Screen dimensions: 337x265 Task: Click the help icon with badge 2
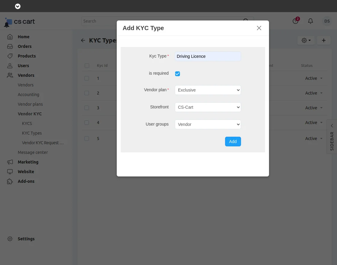click(295, 21)
